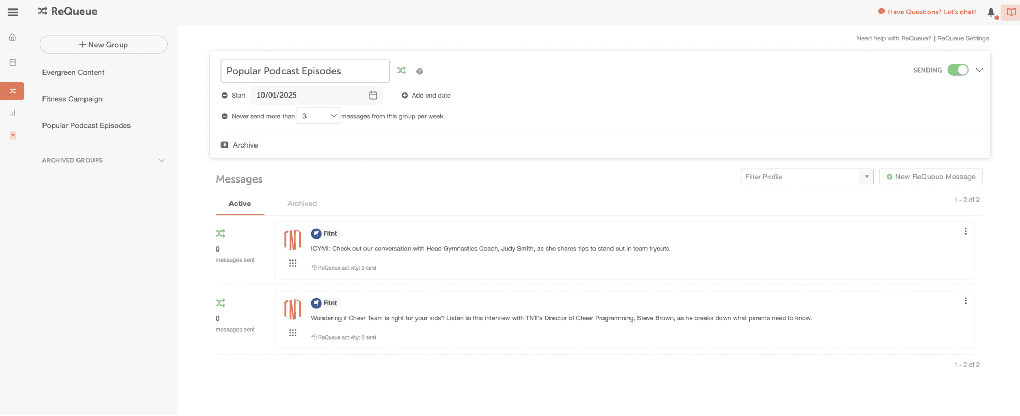Click the help question mark icon

tap(420, 72)
